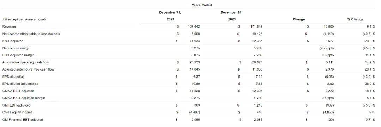Select the Net income attributable to stockholders label

pyautogui.click(x=31, y=34)
